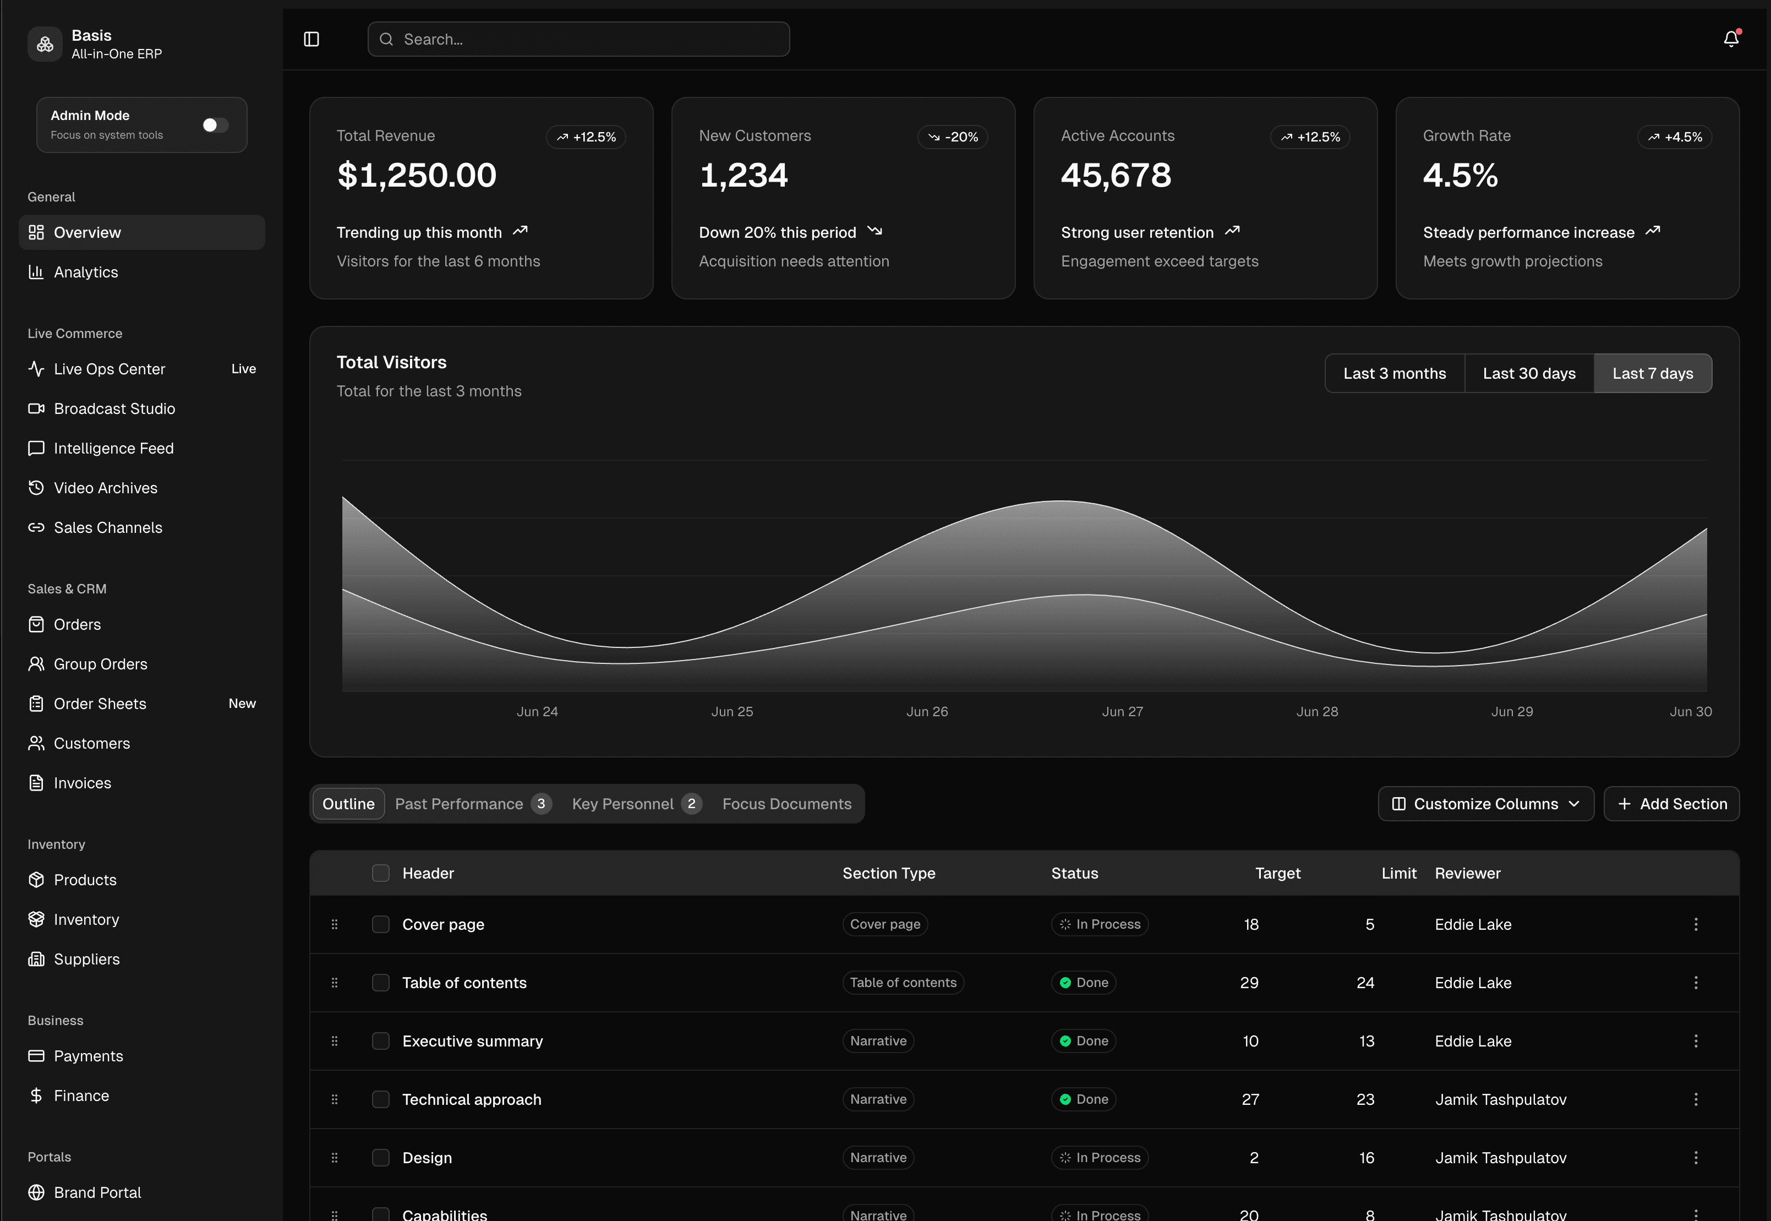Click the Suppliers building icon
This screenshot has height=1221, width=1771.
click(36, 960)
